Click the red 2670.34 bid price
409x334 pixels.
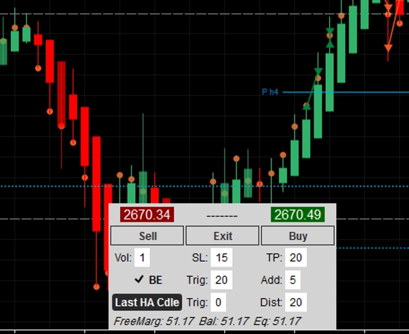(148, 215)
